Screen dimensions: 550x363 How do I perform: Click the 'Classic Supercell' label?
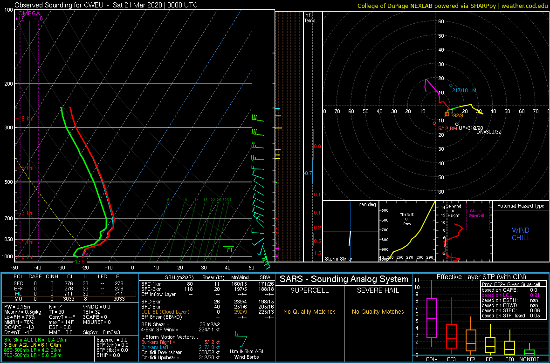(477, 214)
